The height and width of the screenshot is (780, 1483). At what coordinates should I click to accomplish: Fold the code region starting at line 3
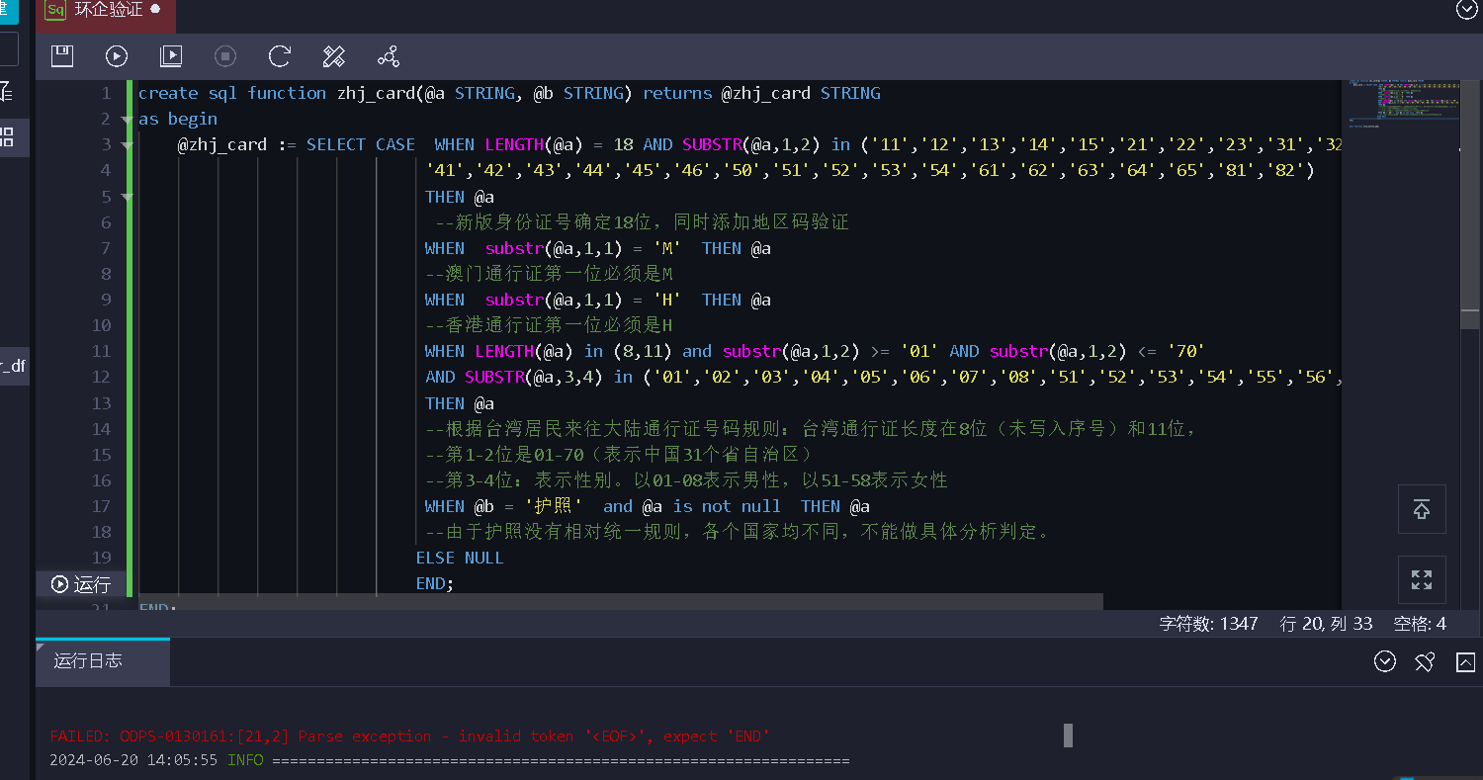(x=127, y=145)
